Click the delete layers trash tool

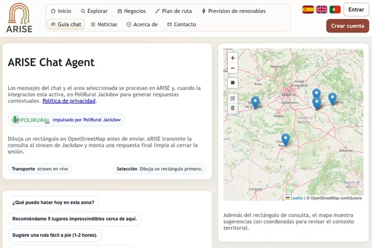tap(232, 108)
